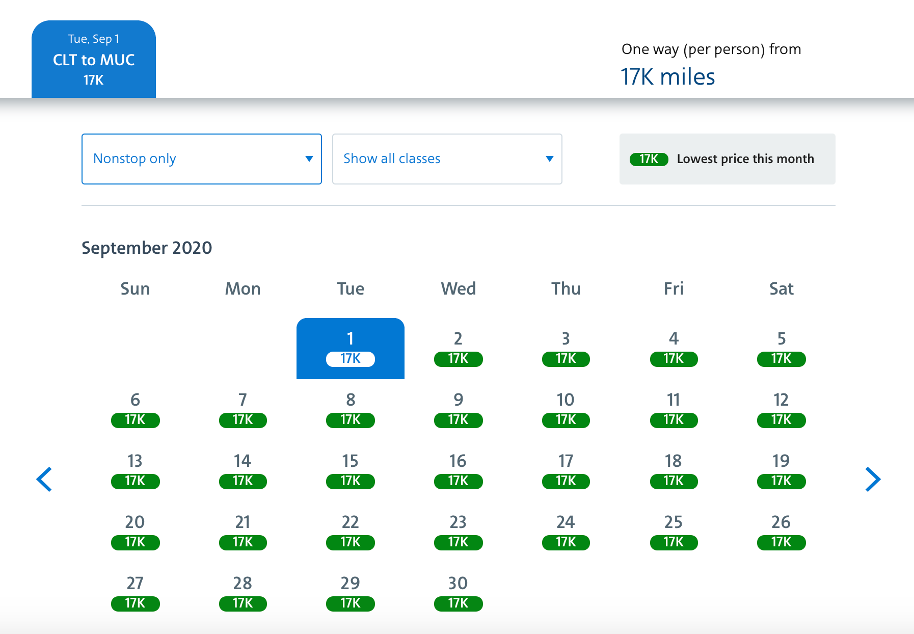
Task: Go to previous month with left chevron
Action: coord(44,479)
